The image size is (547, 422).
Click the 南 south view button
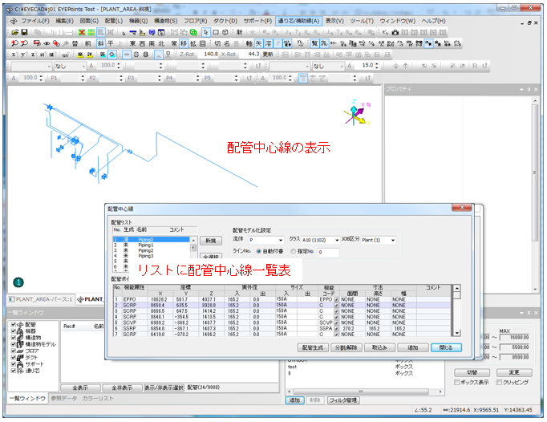152,43
